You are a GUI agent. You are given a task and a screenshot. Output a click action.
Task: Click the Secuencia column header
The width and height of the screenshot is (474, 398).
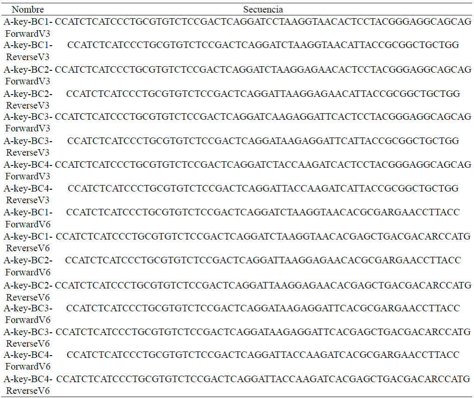click(263, 9)
